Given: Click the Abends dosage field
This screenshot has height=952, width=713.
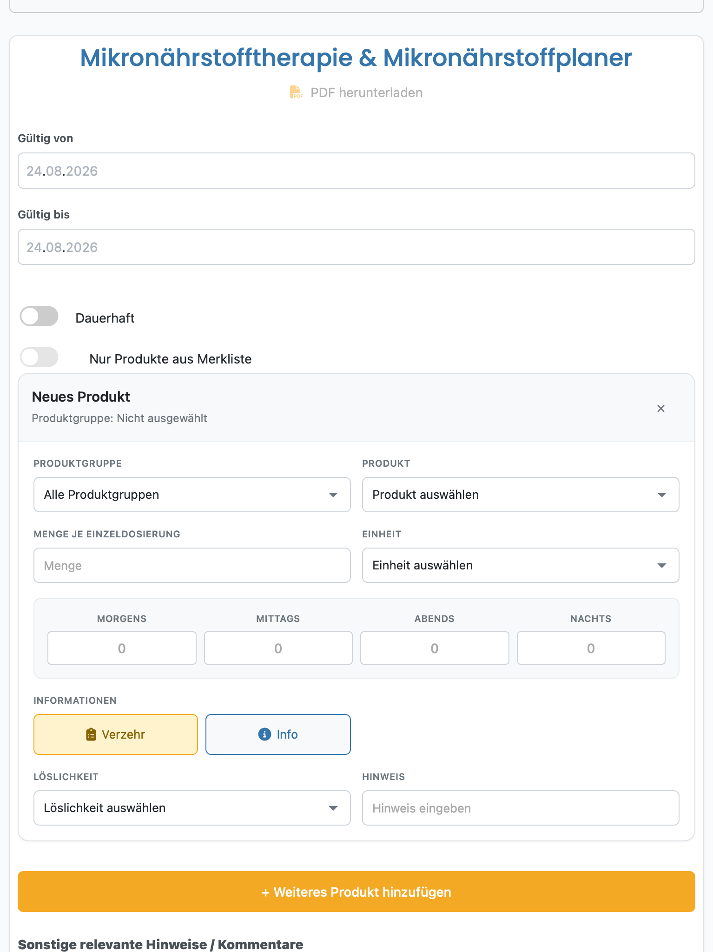Looking at the screenshot, I should [x=435, y=648].
